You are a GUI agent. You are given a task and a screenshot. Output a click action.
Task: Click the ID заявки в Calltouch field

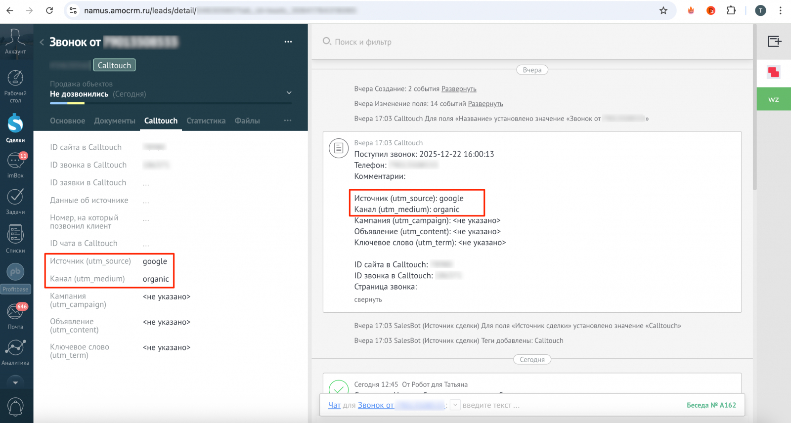pyautogui.click(x=146, y=183)
